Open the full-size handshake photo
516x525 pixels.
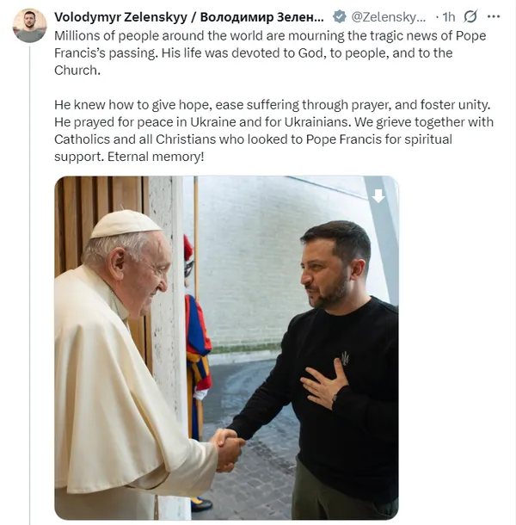point(226,348)
